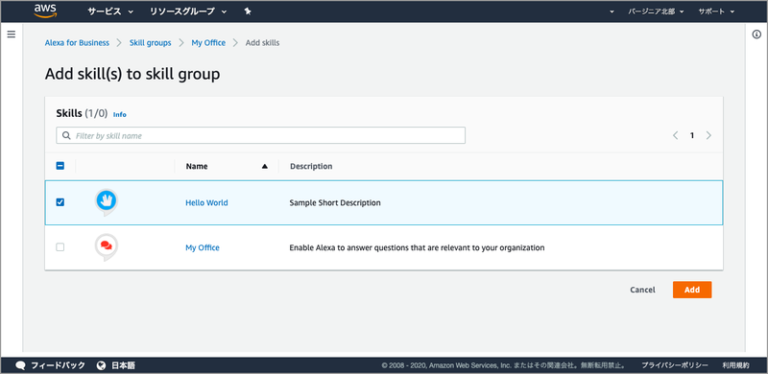Go to Skill groups breadcrumb
Image resolution: width=768 pixels, height=374 pixels.
(151, 42)
